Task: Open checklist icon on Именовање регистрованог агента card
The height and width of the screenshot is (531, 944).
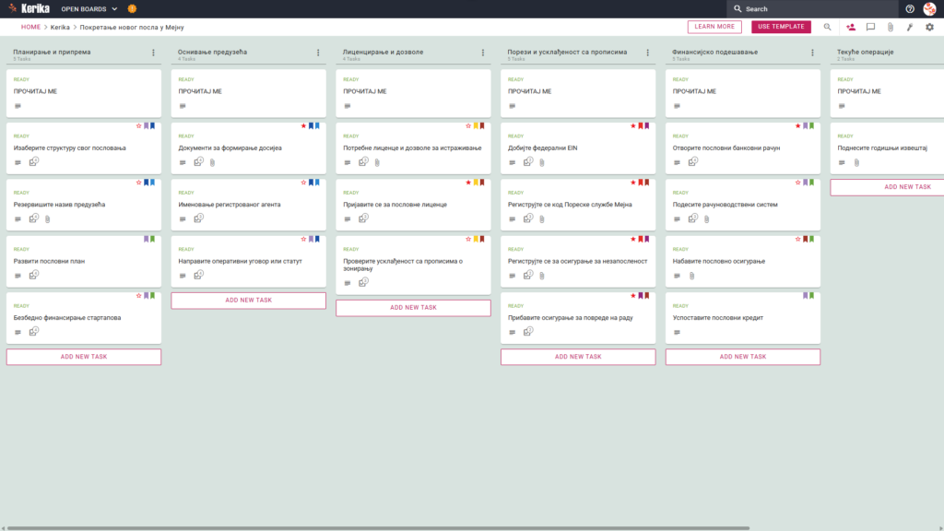Action: [199, 218]
